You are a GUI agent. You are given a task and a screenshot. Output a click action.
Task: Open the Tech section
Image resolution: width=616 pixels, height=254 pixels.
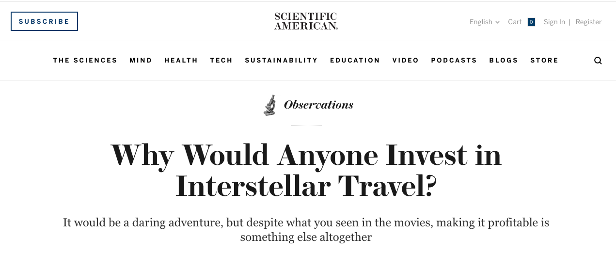coord(221,61)
